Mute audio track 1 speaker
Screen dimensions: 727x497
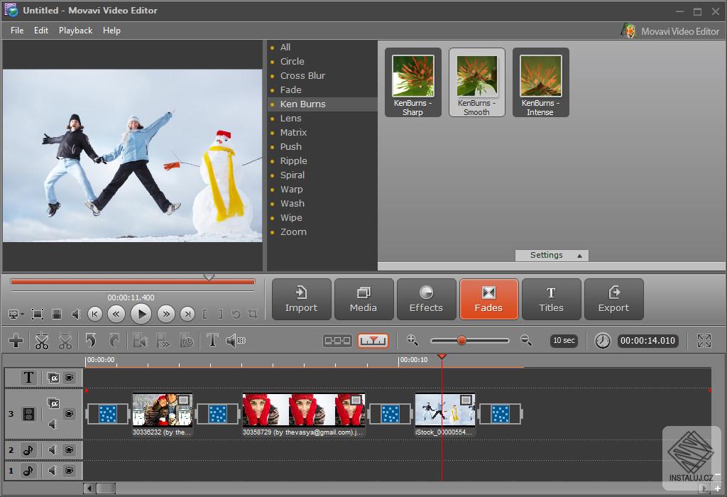point(53,471)
